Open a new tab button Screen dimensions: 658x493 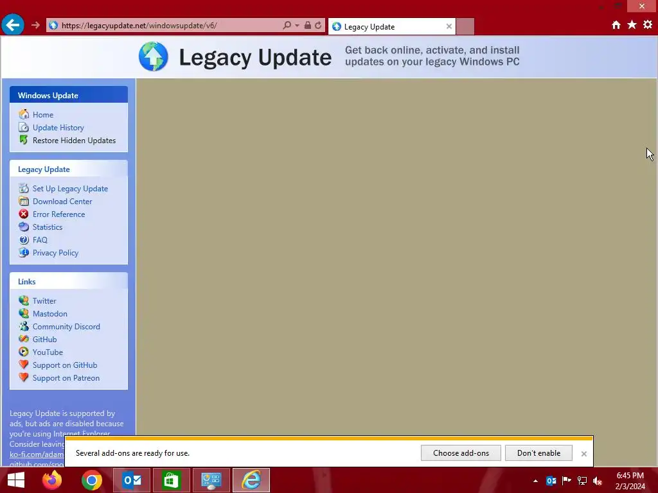[x=465, y=26]
